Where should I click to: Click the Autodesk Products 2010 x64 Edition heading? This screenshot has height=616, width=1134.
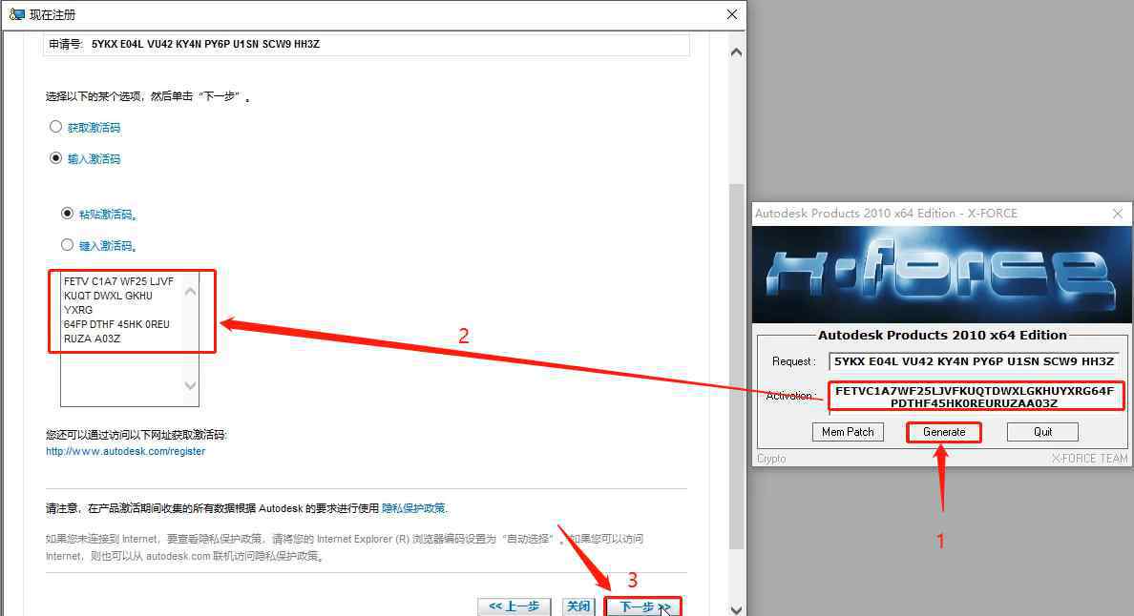coord(942,335)
